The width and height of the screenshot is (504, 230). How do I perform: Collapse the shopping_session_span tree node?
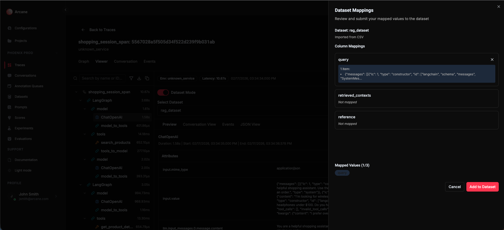(x=76, y=92)
